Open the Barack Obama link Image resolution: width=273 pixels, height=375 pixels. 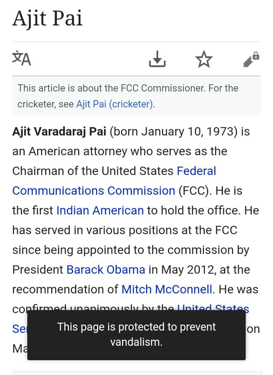(106, 270)
